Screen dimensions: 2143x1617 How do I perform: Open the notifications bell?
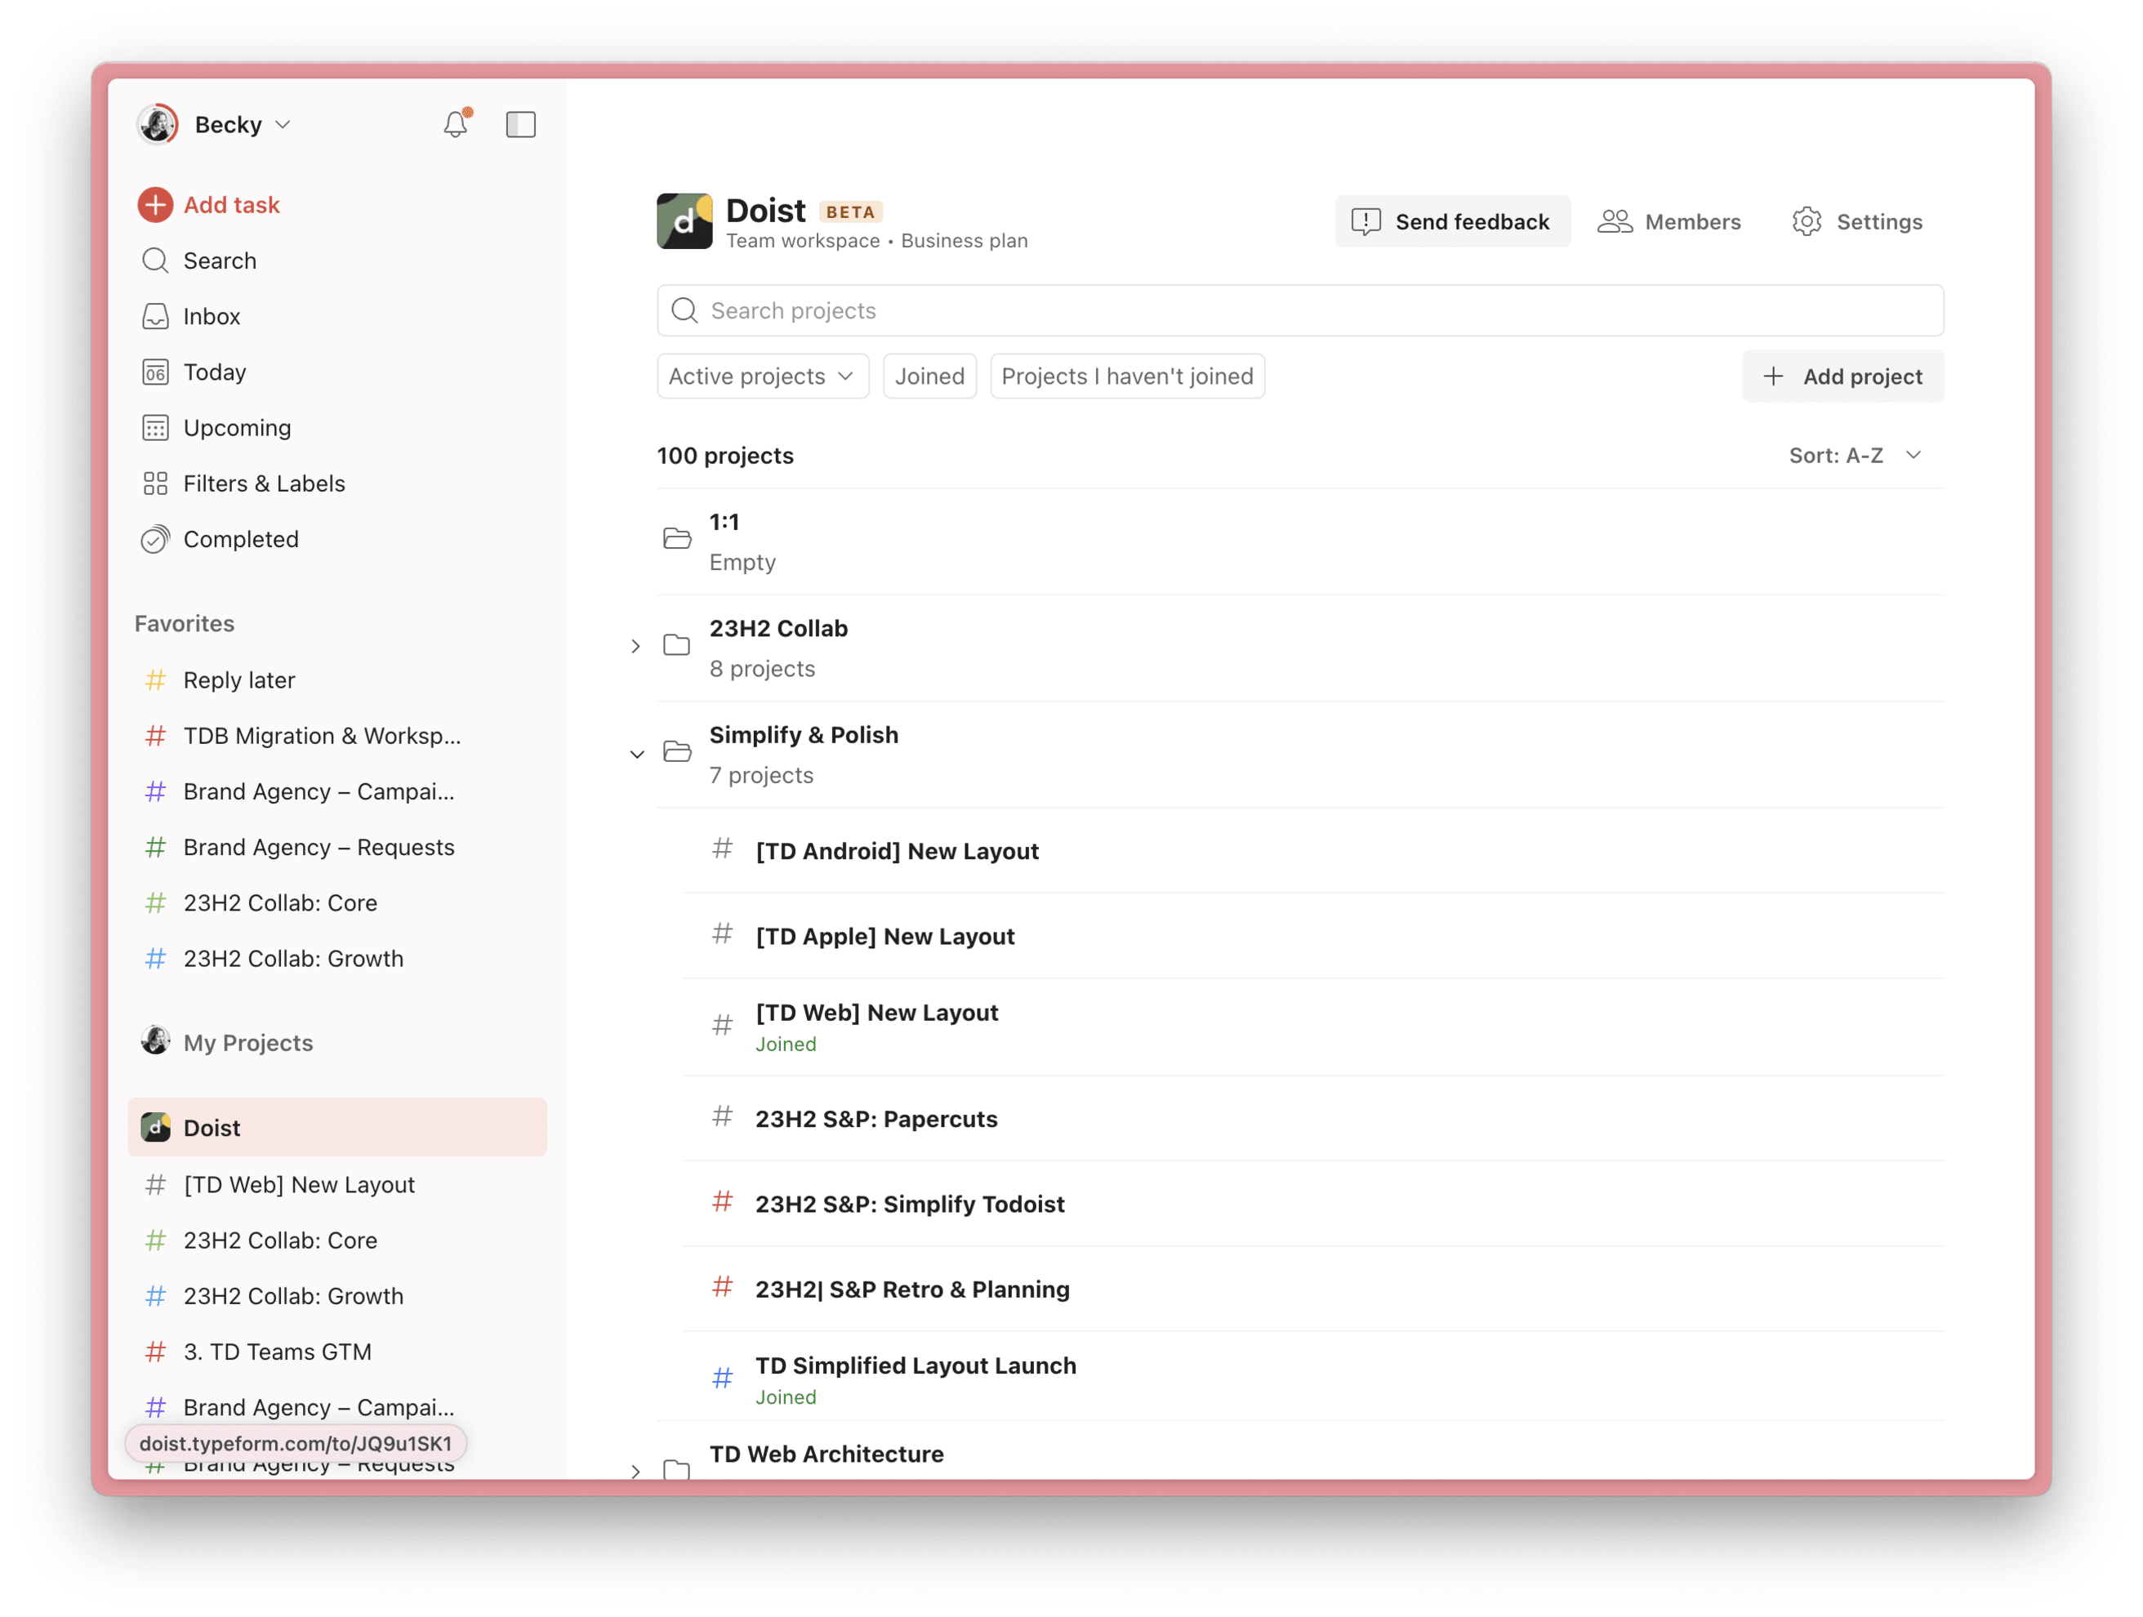[x=456, y=124]
